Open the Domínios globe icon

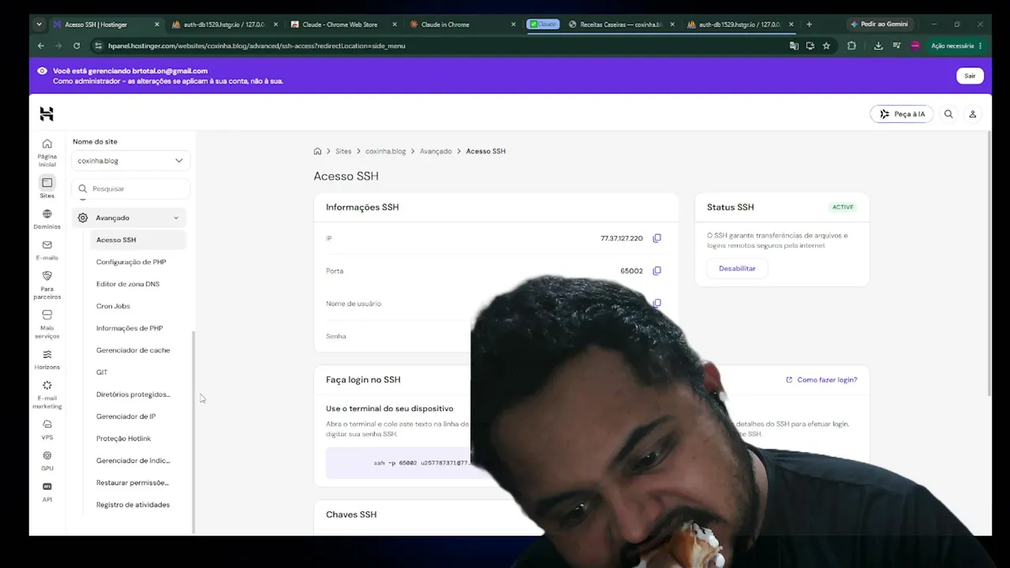[x=47, y=214]
